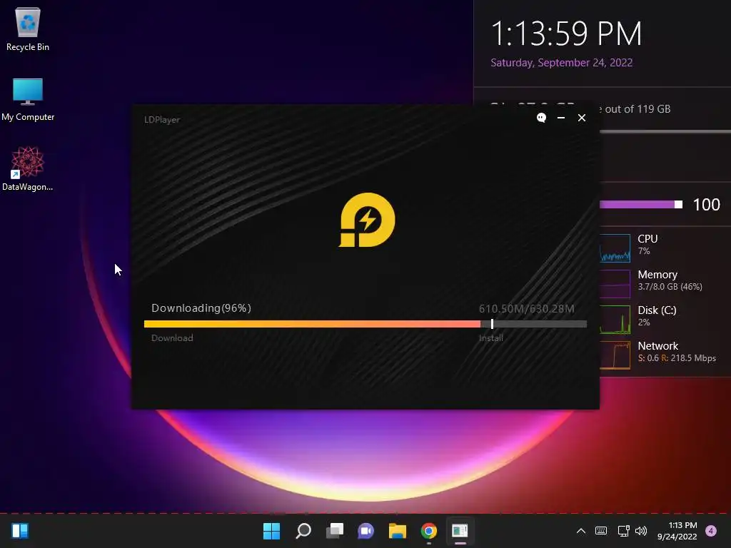The width and height of the screenshot is (731, 548).
Task: Open the notification count badge
Action: click(x=711, y=531)
